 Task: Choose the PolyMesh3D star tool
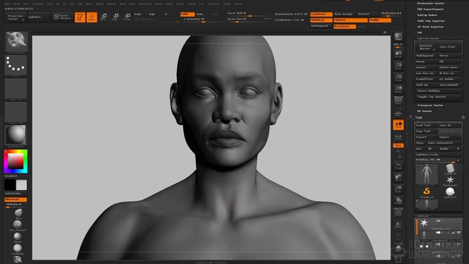[449, 180]
